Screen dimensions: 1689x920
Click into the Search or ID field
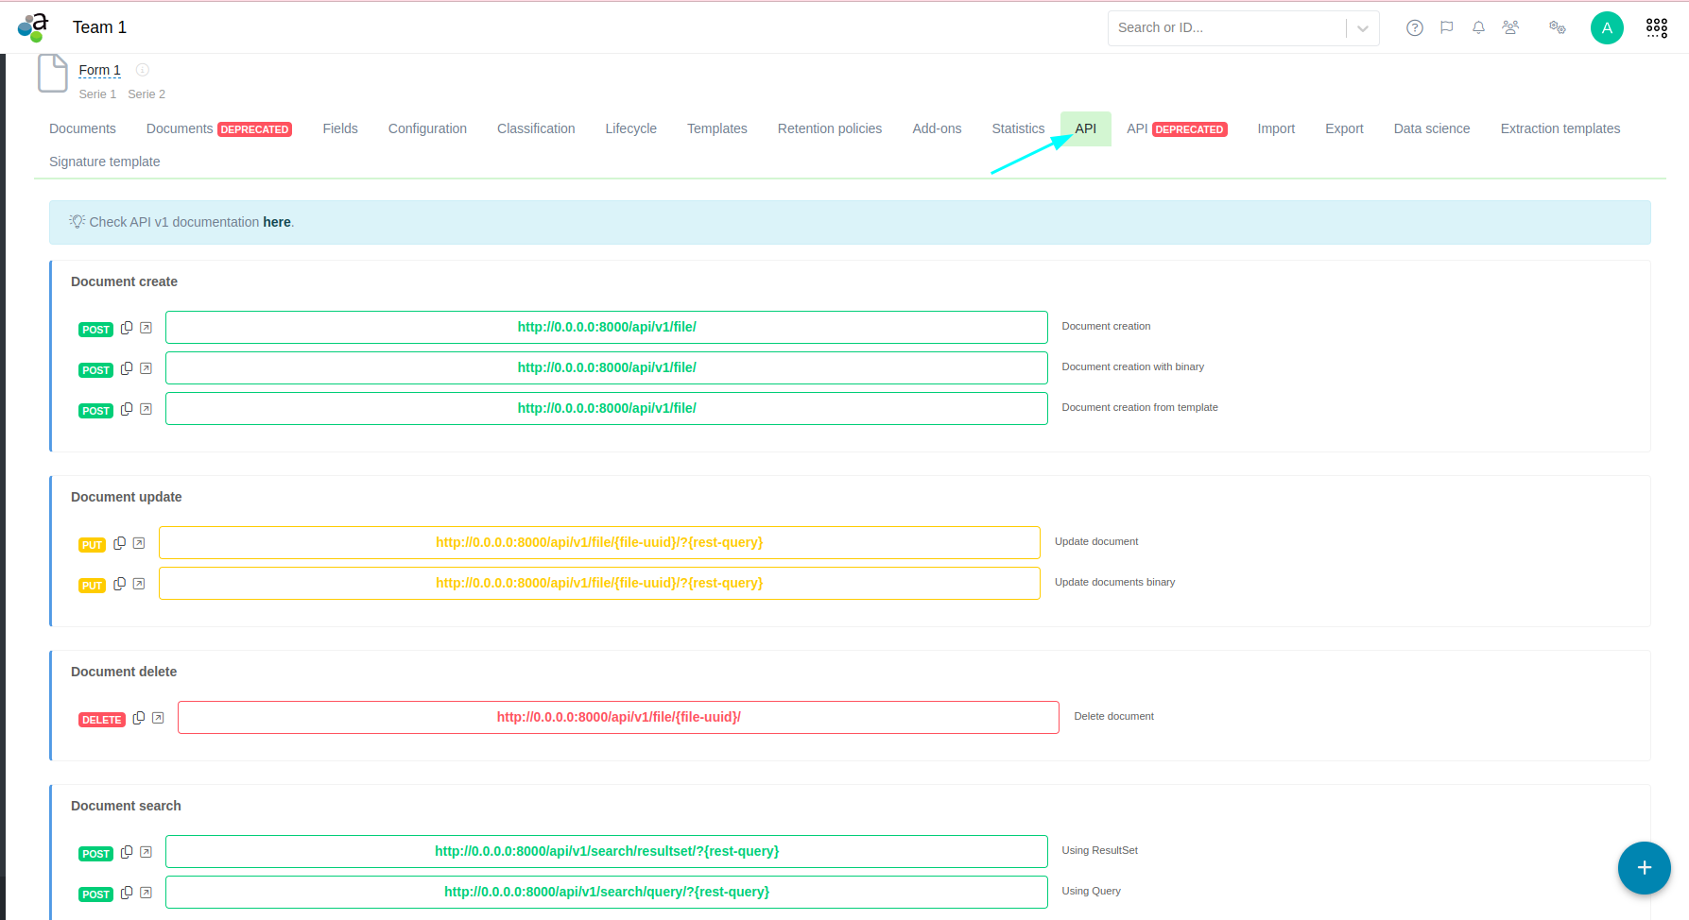pos(1224,28)
